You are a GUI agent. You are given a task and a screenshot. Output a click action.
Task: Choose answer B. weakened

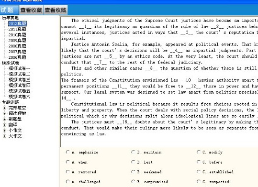click(133, 172)
